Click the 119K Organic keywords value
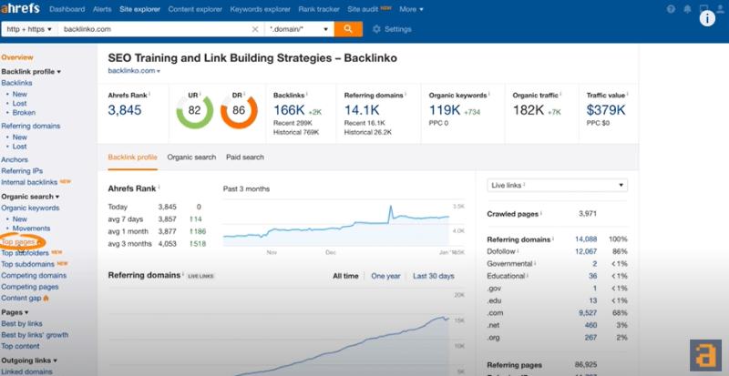Screen dimensions: 729x376 click(x=445, y=110)
